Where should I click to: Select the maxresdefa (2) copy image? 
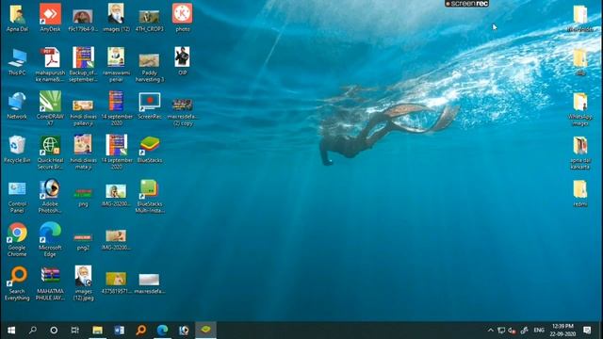pos(182,112)
